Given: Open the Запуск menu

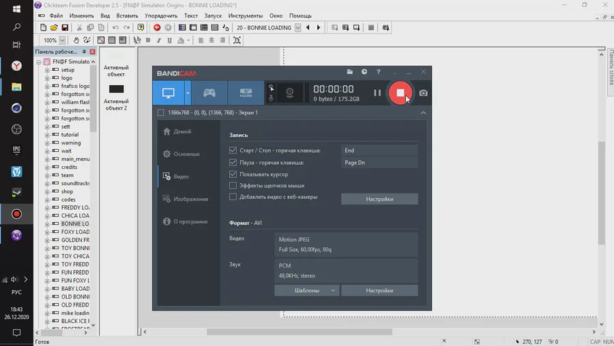Looking at the screenshot, I should (213, 16).
